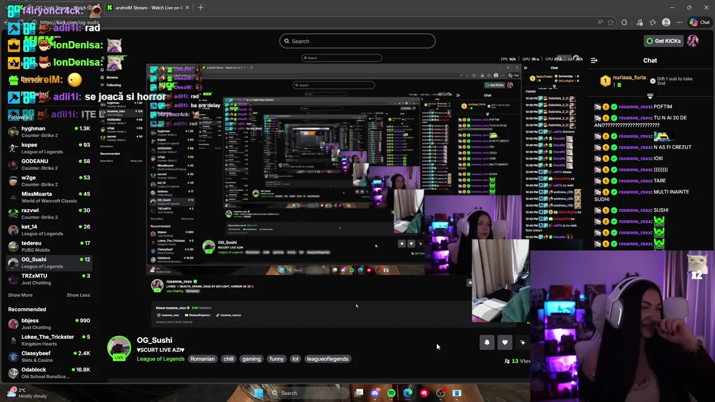The image size is (715, 402).
Task: Click OG_Sushi streamer avatar with LIVE badge
Action: point(119,348)
